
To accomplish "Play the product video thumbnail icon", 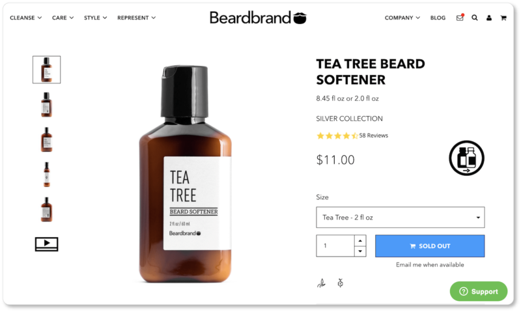I will point(46,244).
